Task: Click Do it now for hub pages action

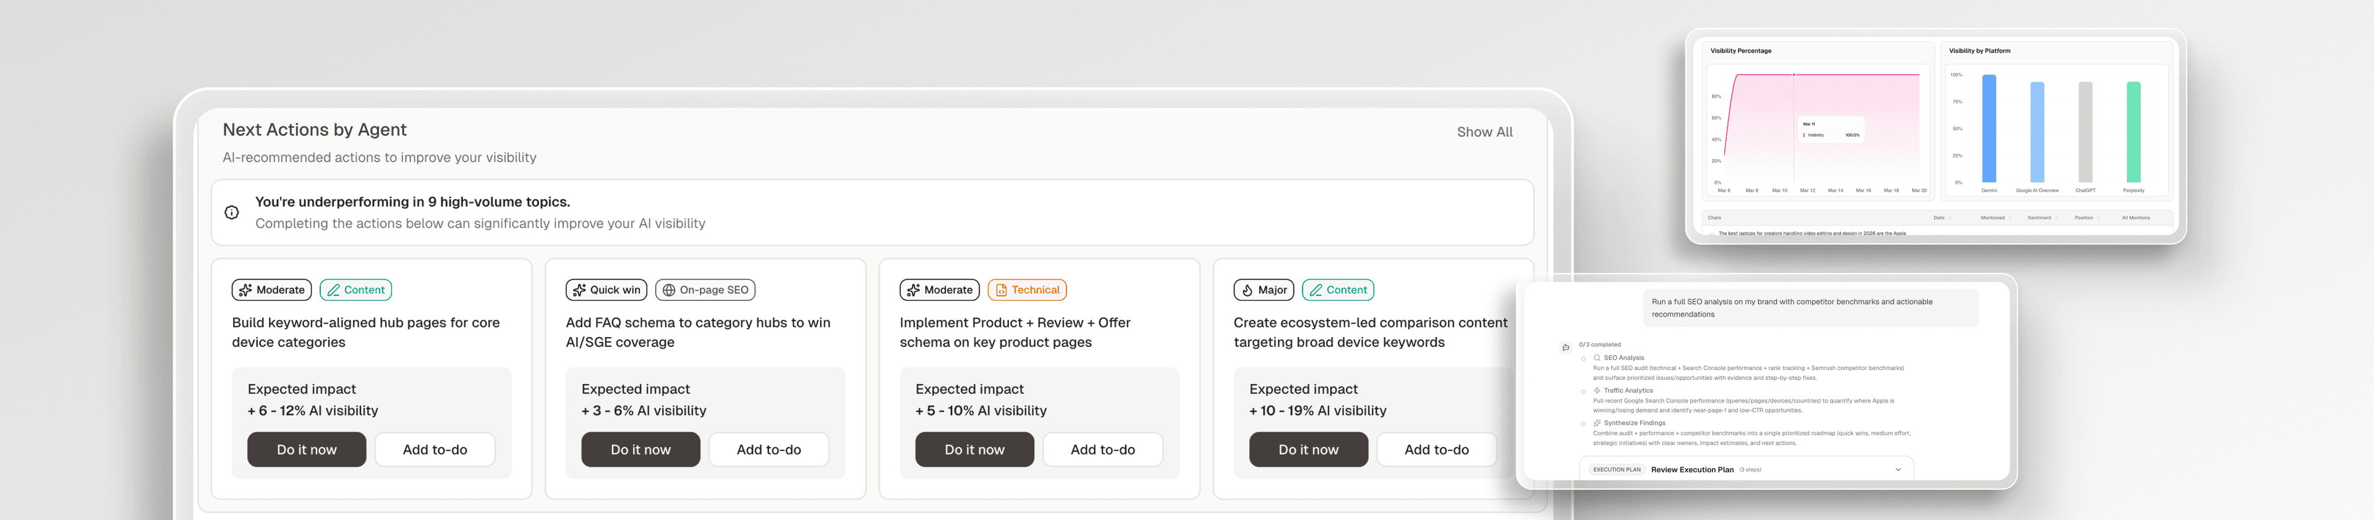Action: pyautogui.click(x=307, y=449)
